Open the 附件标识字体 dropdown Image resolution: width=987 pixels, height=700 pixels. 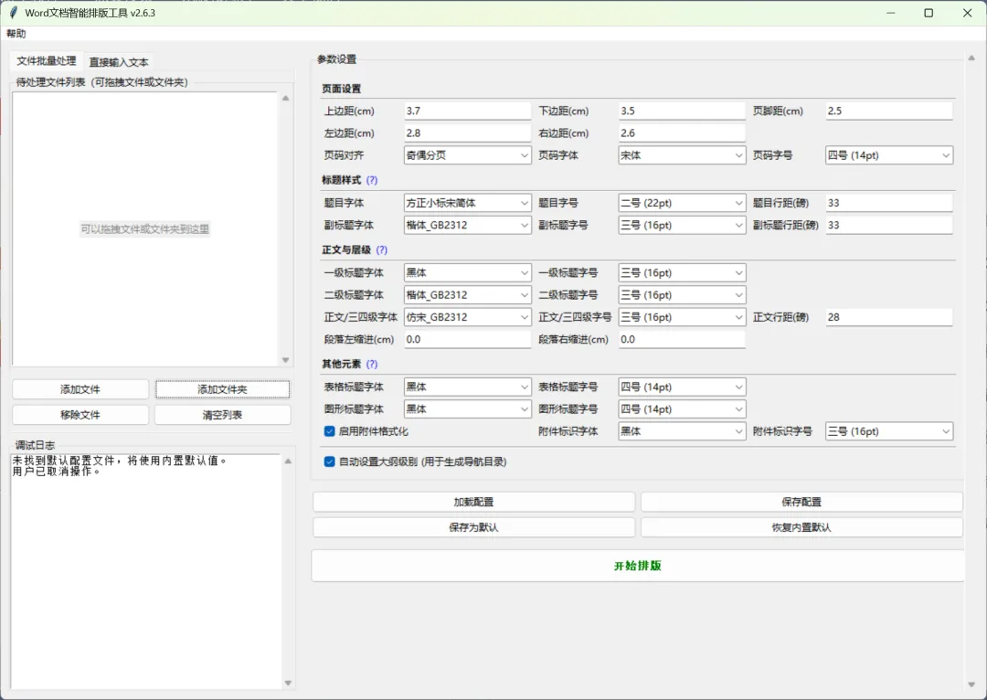683,431
